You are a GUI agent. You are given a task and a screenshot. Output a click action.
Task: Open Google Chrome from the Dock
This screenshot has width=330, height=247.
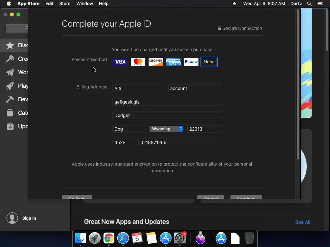click(x=109, y=238)
